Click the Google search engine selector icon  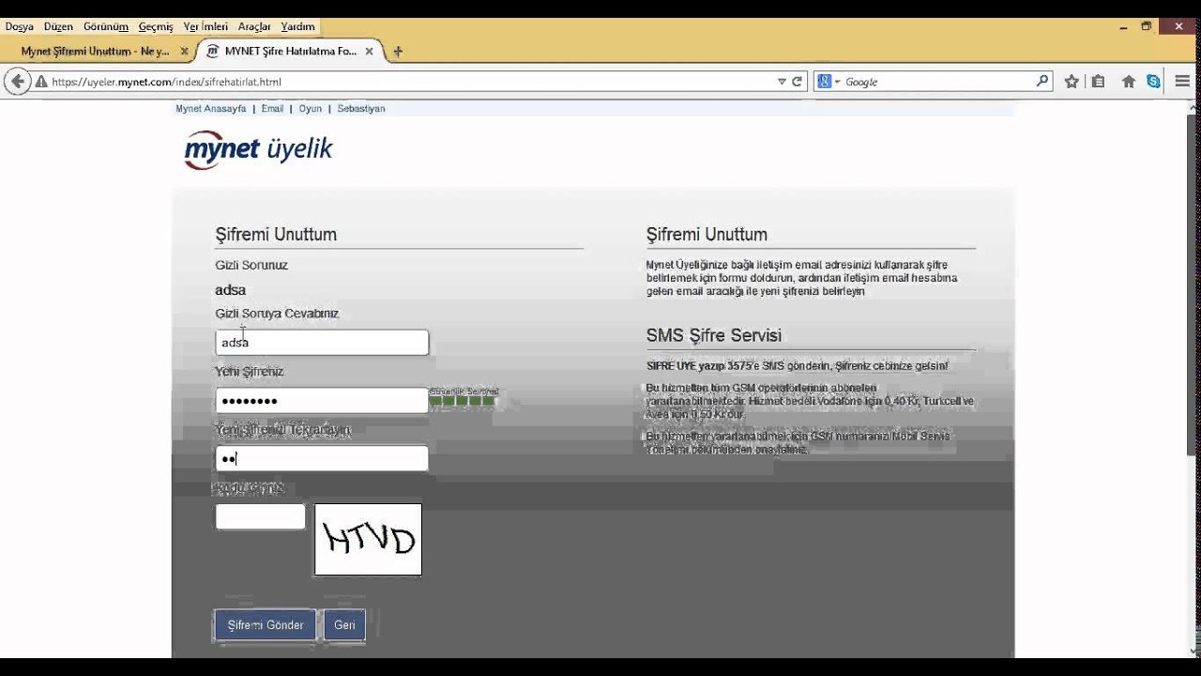point(825,82)
